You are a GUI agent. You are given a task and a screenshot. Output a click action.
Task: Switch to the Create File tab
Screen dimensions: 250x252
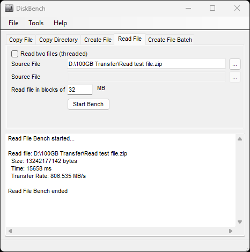(98, 40)
